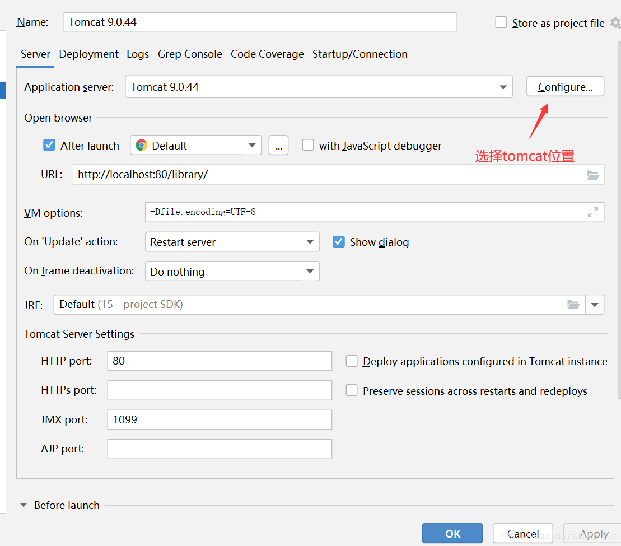The image size is (621, 546).
Task: Open the Startup/Connection tab
Action: tap(359, 54)
